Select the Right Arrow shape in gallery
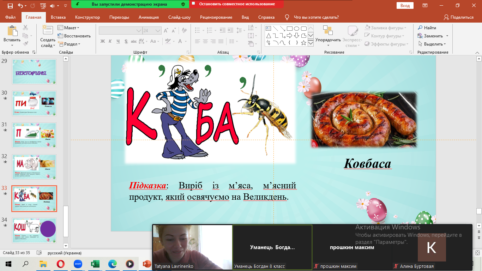Image resolution: width=482 pixels, height=271 pixels. coord(289,36)
